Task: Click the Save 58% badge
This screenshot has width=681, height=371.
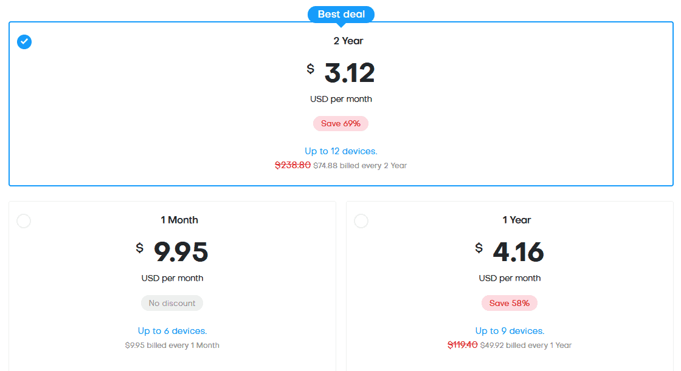Action: point(509,303)
